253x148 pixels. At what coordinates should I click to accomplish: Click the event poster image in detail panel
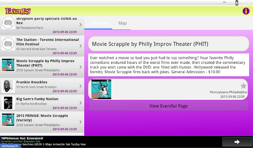(x=101, y=89)
